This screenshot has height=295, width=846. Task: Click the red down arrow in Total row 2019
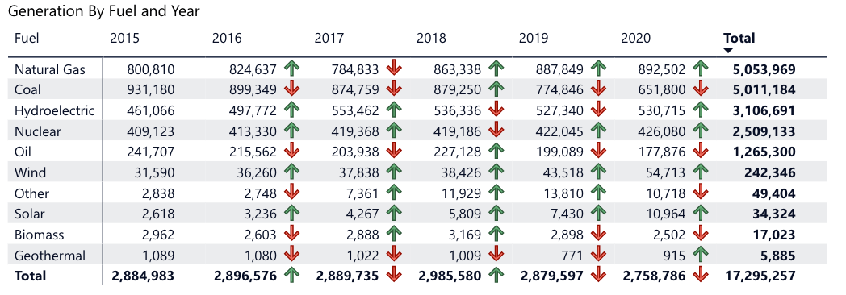pos(599,276)
